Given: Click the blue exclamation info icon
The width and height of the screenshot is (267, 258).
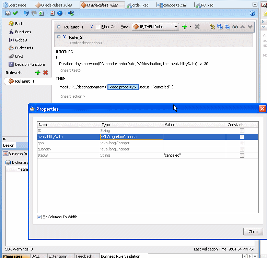Looking at the screenshot, I should tap(60, 13).
